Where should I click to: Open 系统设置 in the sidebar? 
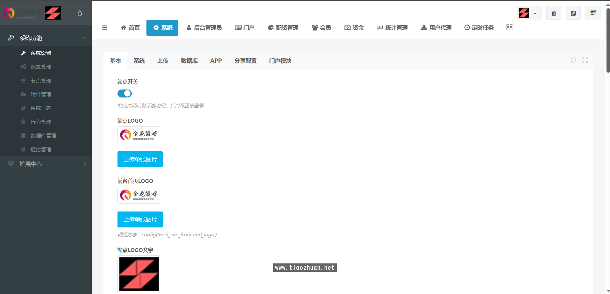click(41, 53)
